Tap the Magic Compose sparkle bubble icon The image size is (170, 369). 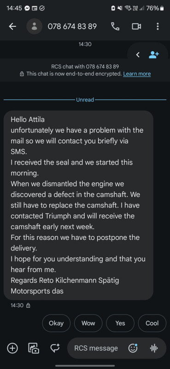pyautogui.click(x=55, y=348)
